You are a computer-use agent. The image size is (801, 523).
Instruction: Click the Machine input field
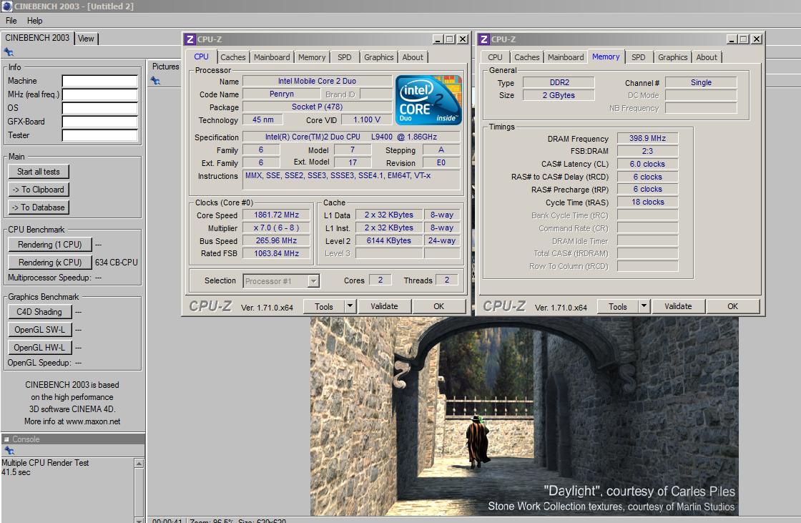99,81
